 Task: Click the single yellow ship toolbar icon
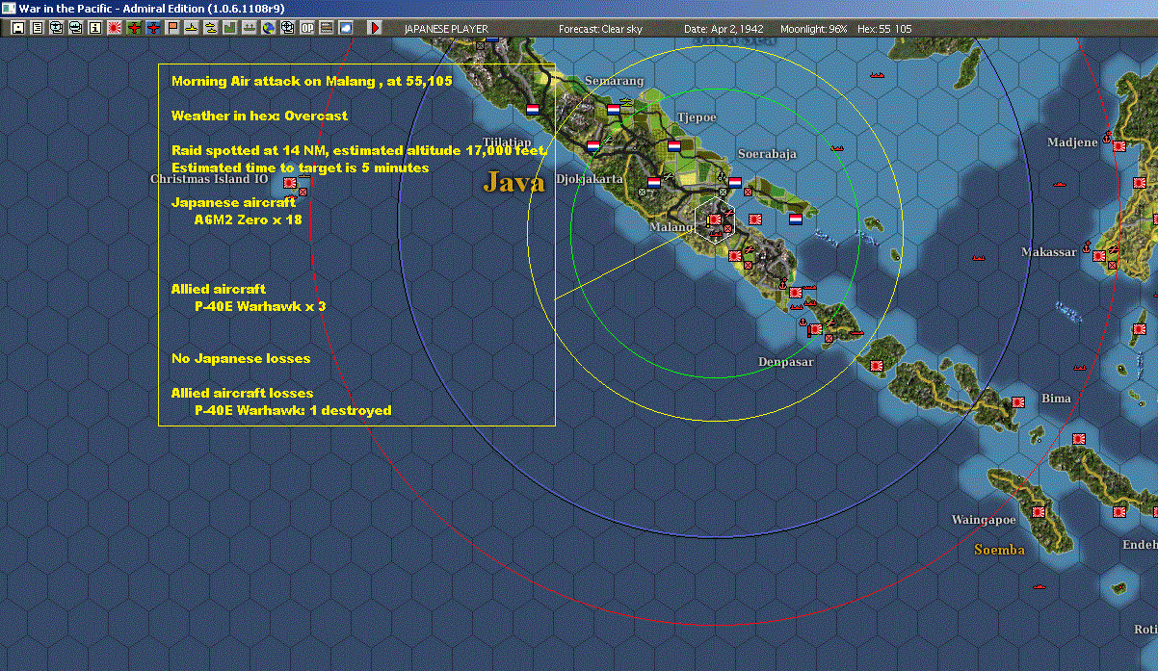coord(191,28)
